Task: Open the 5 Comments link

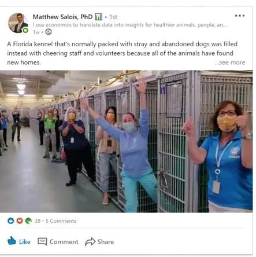Action: coord(61,221)
